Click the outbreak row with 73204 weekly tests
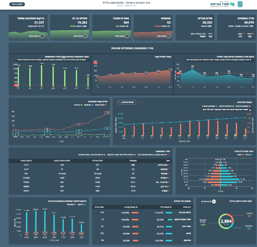 pyautogui.click(x=90, y=182)
